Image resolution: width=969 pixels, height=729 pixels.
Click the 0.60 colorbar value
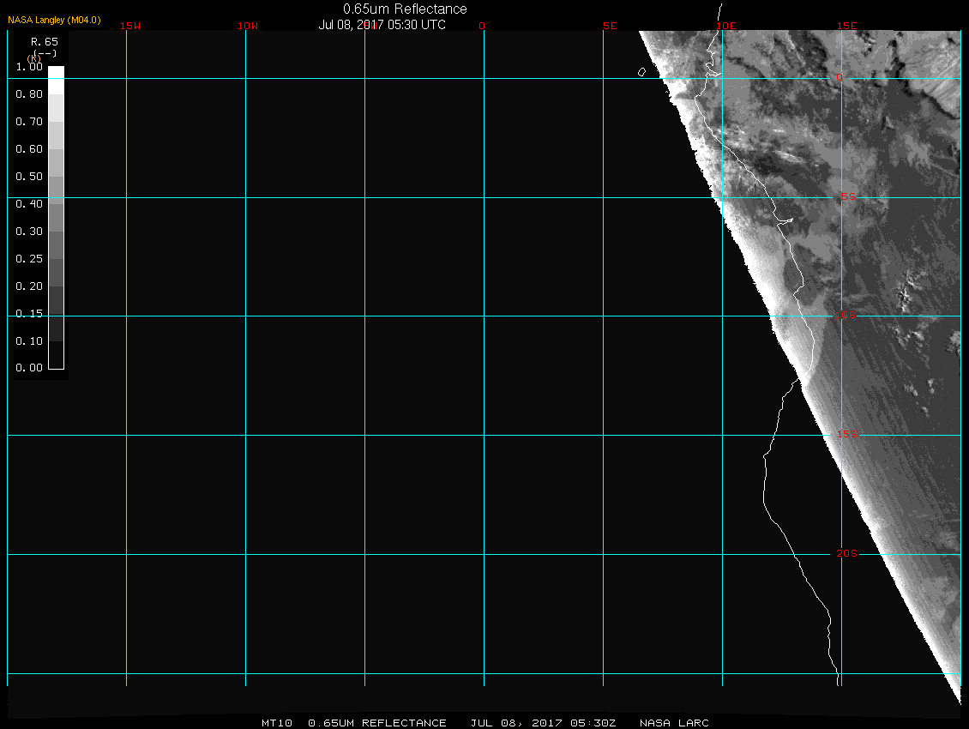[29, 149]
